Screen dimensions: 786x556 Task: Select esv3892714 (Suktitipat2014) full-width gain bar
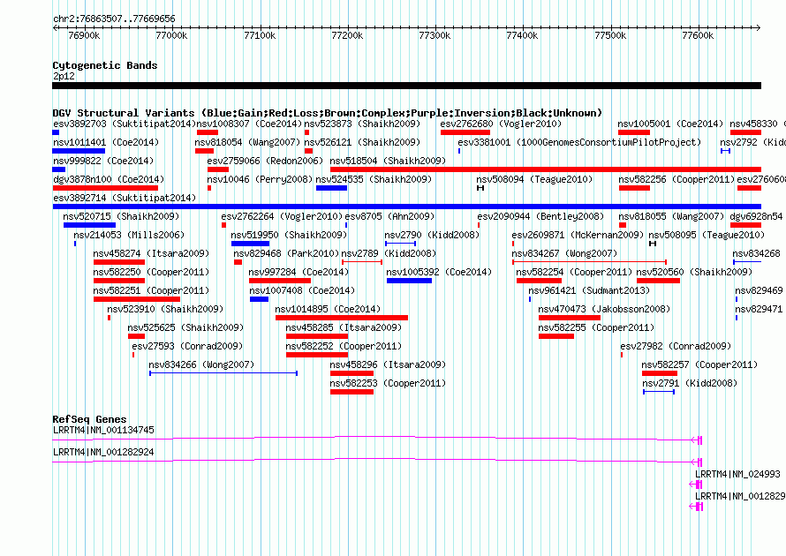tap(406, 207)
